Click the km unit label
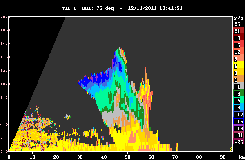 tap(242, 157)
